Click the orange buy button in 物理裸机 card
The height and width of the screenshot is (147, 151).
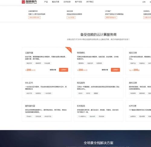115,70
